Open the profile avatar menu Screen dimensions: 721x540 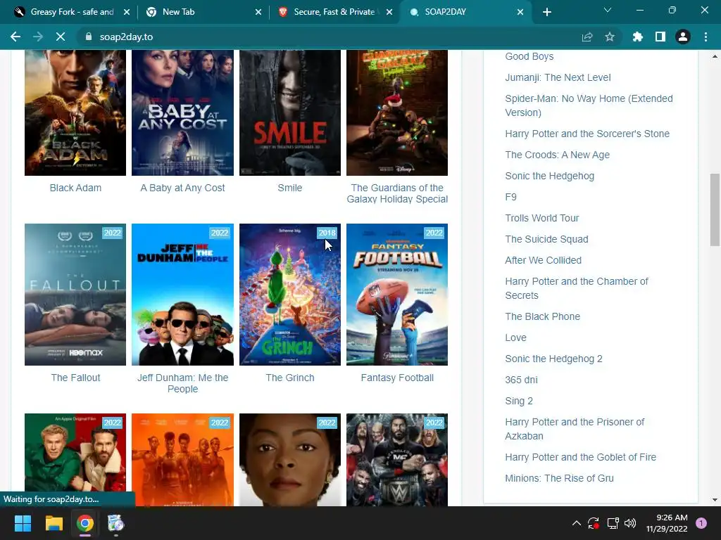[683, 37]
